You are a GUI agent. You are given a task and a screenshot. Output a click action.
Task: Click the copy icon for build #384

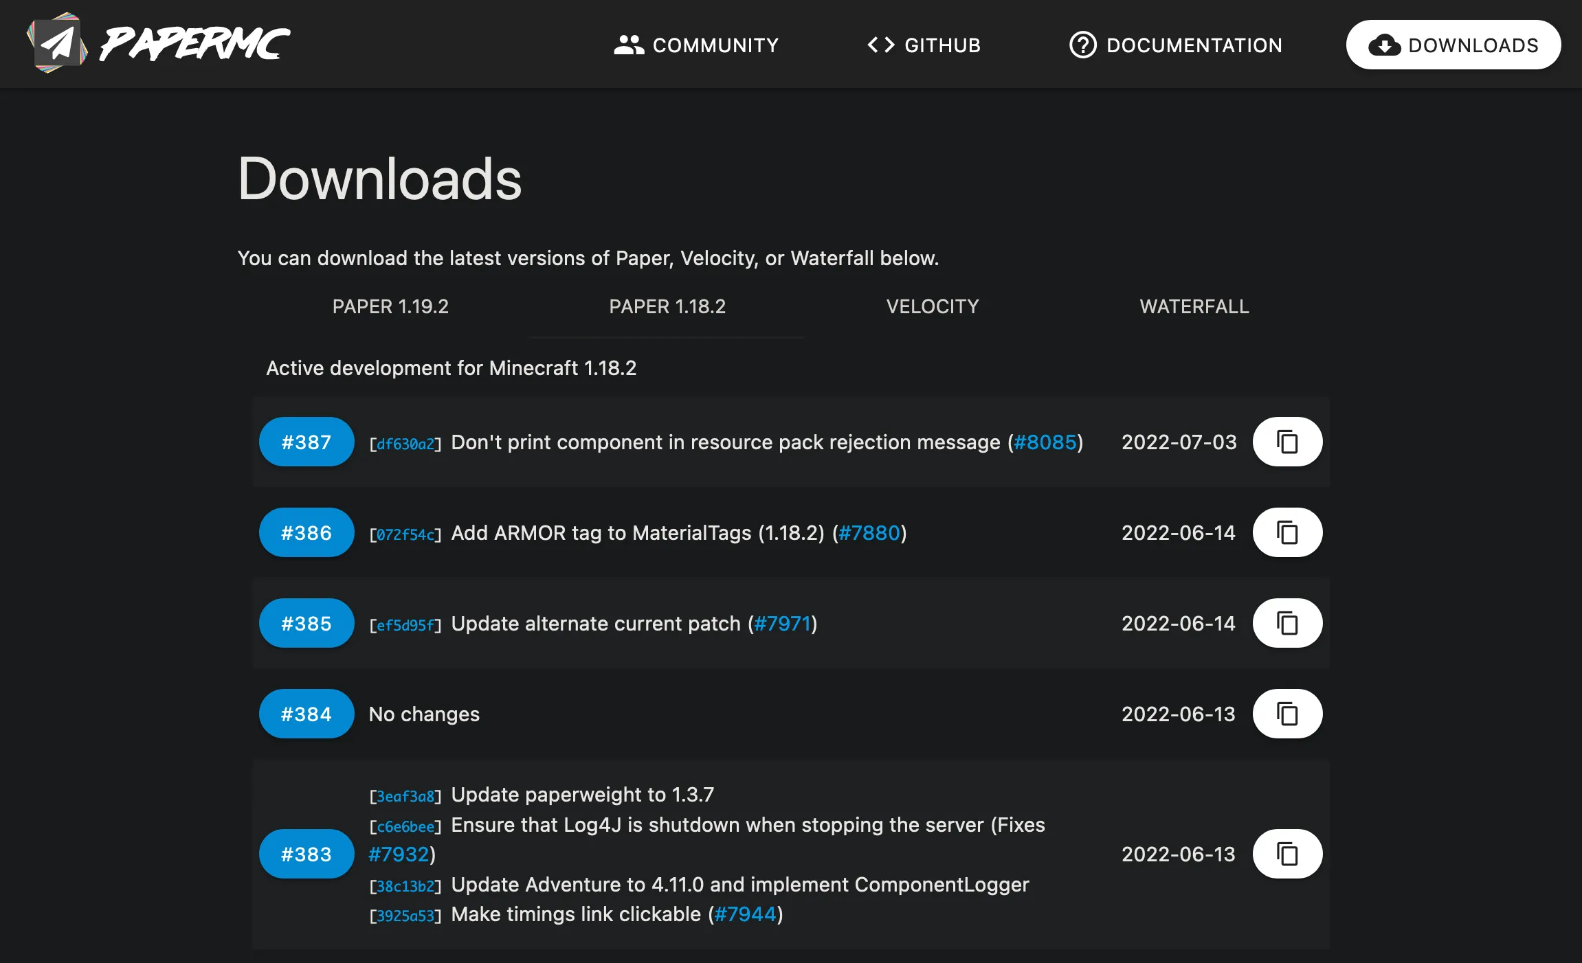pos(1287,714)
